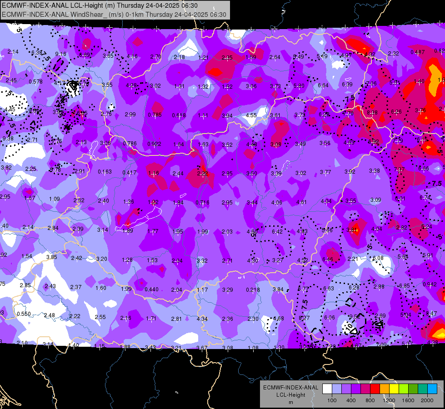This screenshot has width=445, height=409.
Task: Click the wind shear value '6.42'
Action: (x=277, y=232)
